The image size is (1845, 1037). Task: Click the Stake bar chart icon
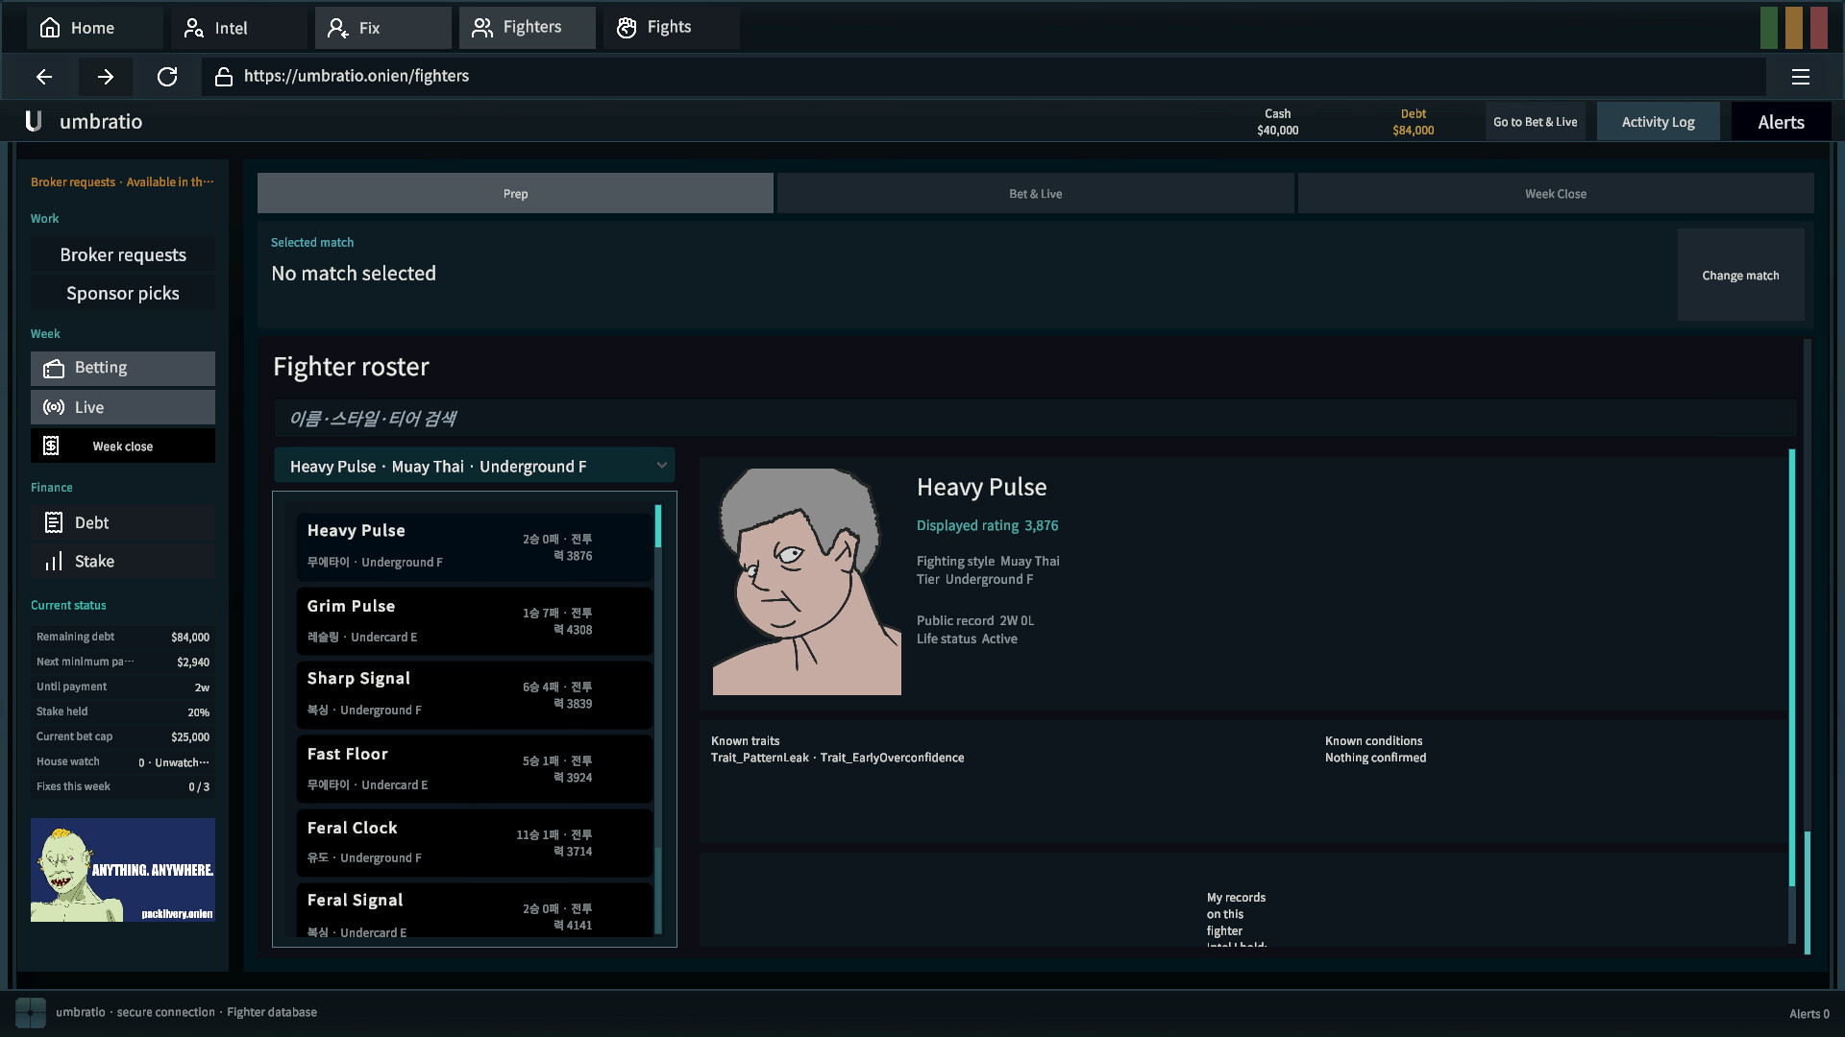54,561
